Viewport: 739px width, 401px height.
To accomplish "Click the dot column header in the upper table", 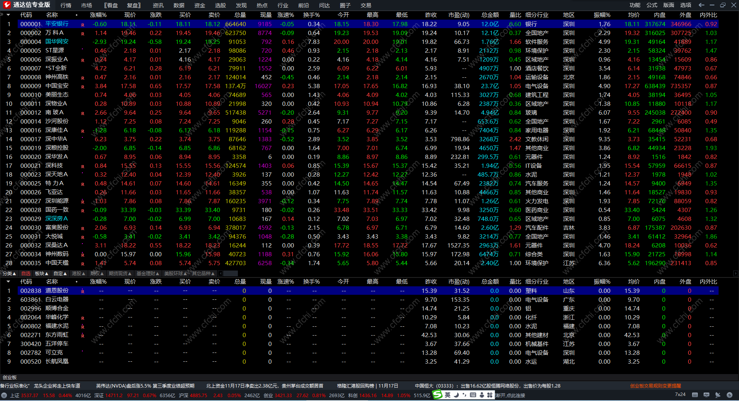I will [x=77, y=15].
